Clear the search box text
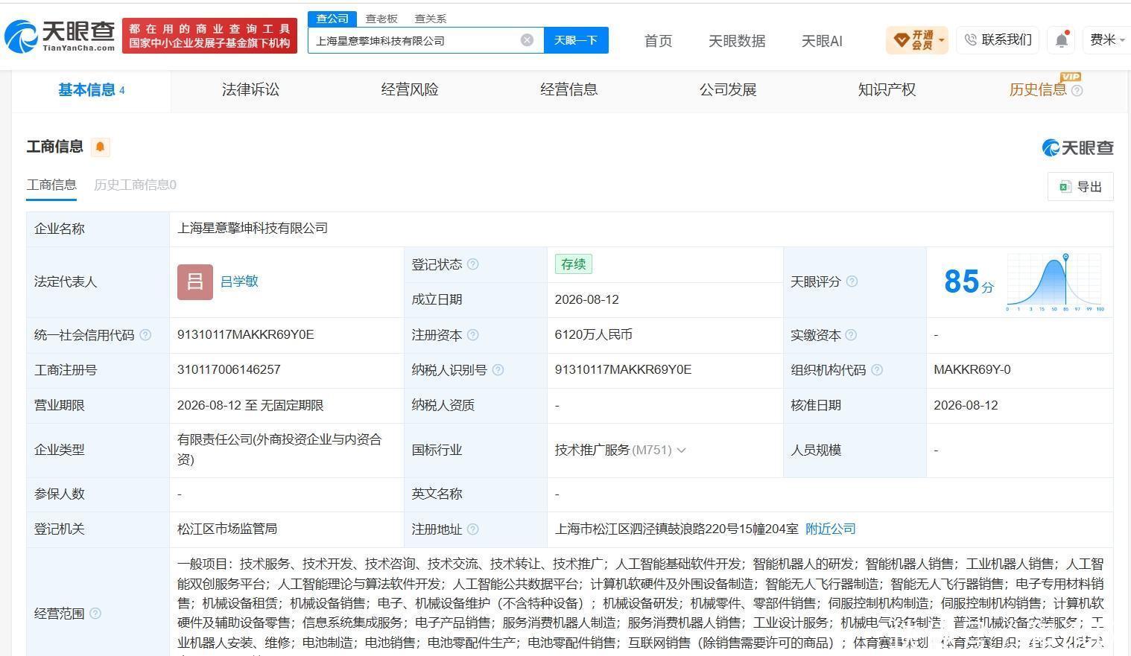The width and height of the screenshot is (1131, 656). click(527, 40)
